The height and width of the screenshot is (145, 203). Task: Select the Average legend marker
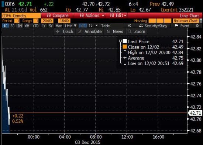[x=125, y=58]
